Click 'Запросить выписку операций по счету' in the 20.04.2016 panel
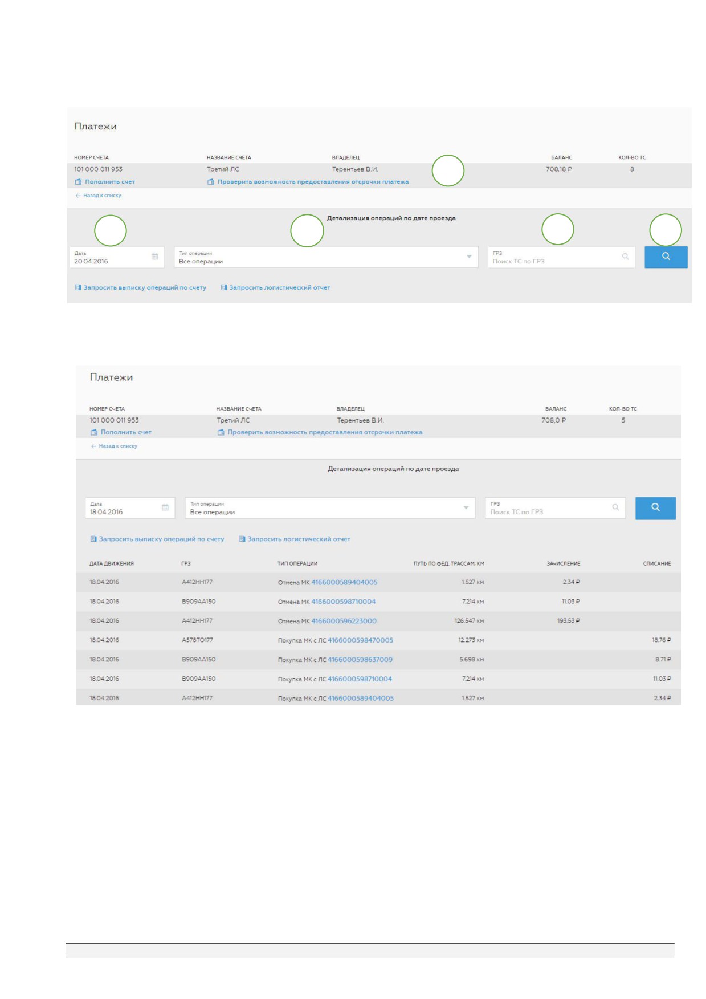The height and width of the screenshot is (999, 706). pos(145,287)
